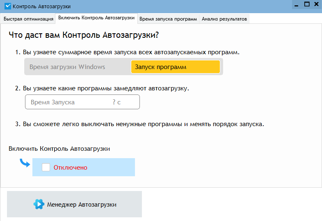Click the red Отключено status label

tap(70, 168)
